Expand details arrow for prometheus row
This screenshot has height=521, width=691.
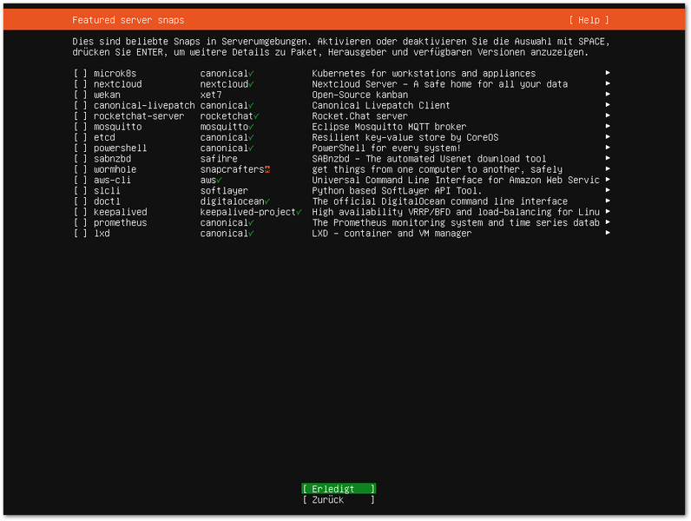pyautogui.click(x=608, y=222)
